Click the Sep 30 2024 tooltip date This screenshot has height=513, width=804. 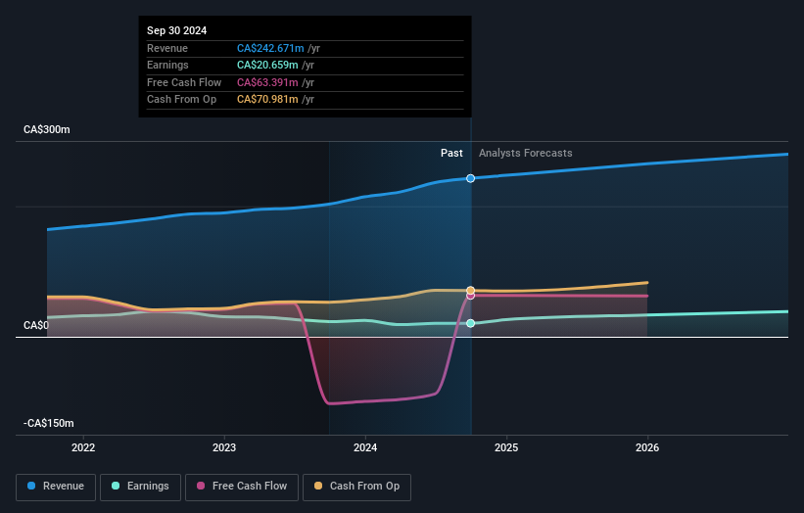(177, 30)
